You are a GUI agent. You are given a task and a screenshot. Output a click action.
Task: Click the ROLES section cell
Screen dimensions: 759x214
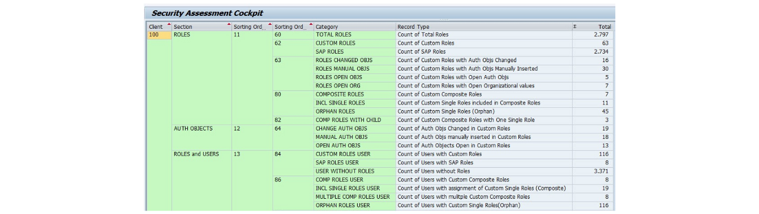point(201,34)
